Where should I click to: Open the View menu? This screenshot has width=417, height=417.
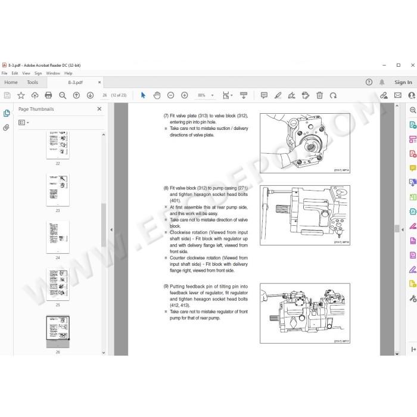pyautogui.click(x=26, y=73)
